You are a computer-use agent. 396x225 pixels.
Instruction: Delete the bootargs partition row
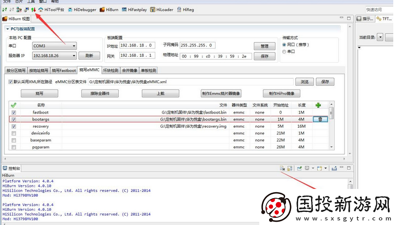coord(320,119)
